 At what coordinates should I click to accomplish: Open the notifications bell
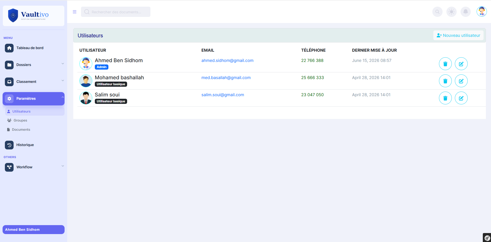click(x=466, y=12)
